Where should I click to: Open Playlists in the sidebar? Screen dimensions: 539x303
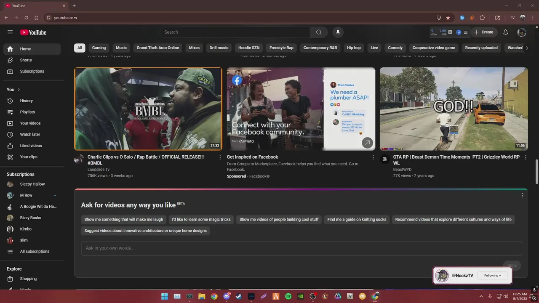pyautogui.click(x=32, y=112)
